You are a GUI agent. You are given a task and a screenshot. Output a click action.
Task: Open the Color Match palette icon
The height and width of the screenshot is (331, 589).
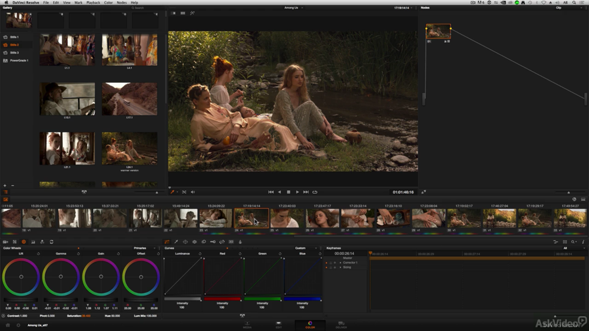[x=15, y=242]
